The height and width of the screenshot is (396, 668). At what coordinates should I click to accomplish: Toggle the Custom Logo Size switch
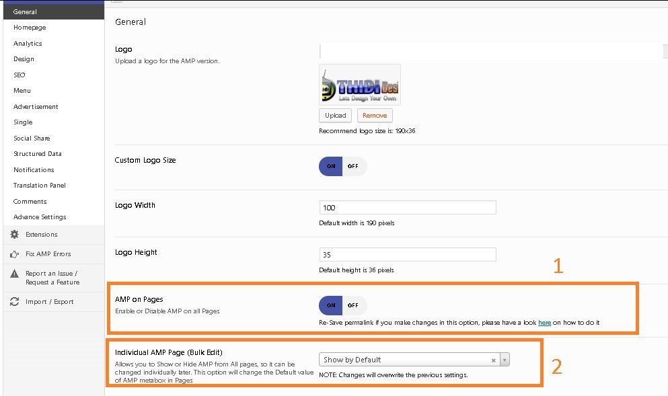pyautogui.click(x=342, y=166)
